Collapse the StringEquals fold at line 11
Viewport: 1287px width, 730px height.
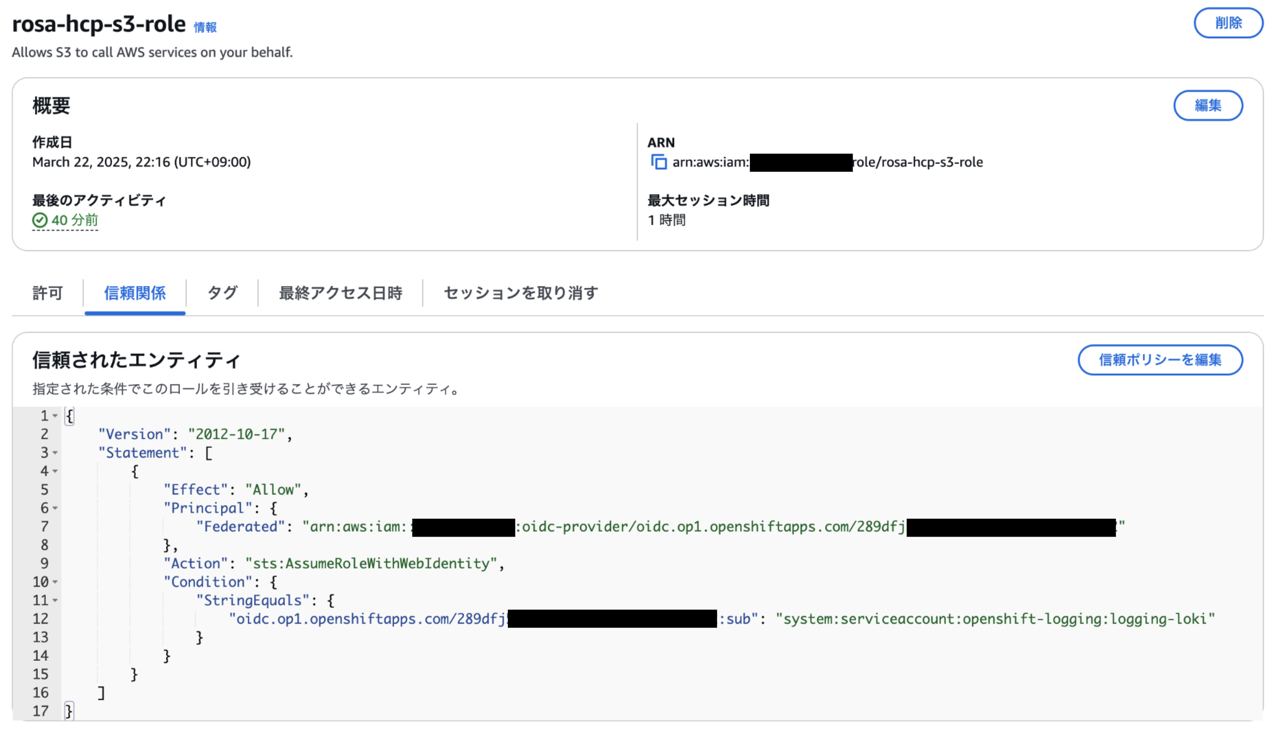click(55, 601)
